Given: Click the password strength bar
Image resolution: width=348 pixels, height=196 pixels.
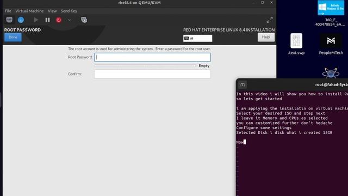Looking at the screenshot, I should pos(145,66).
